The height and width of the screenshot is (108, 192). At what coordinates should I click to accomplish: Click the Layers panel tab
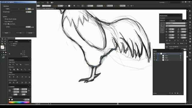(x=155, y=51)
